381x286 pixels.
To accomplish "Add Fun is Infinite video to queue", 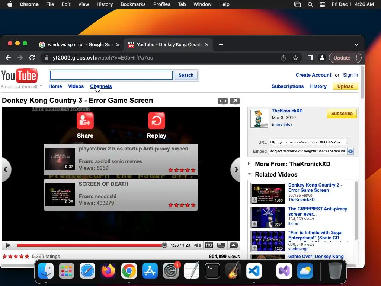I will coord(254,248).
